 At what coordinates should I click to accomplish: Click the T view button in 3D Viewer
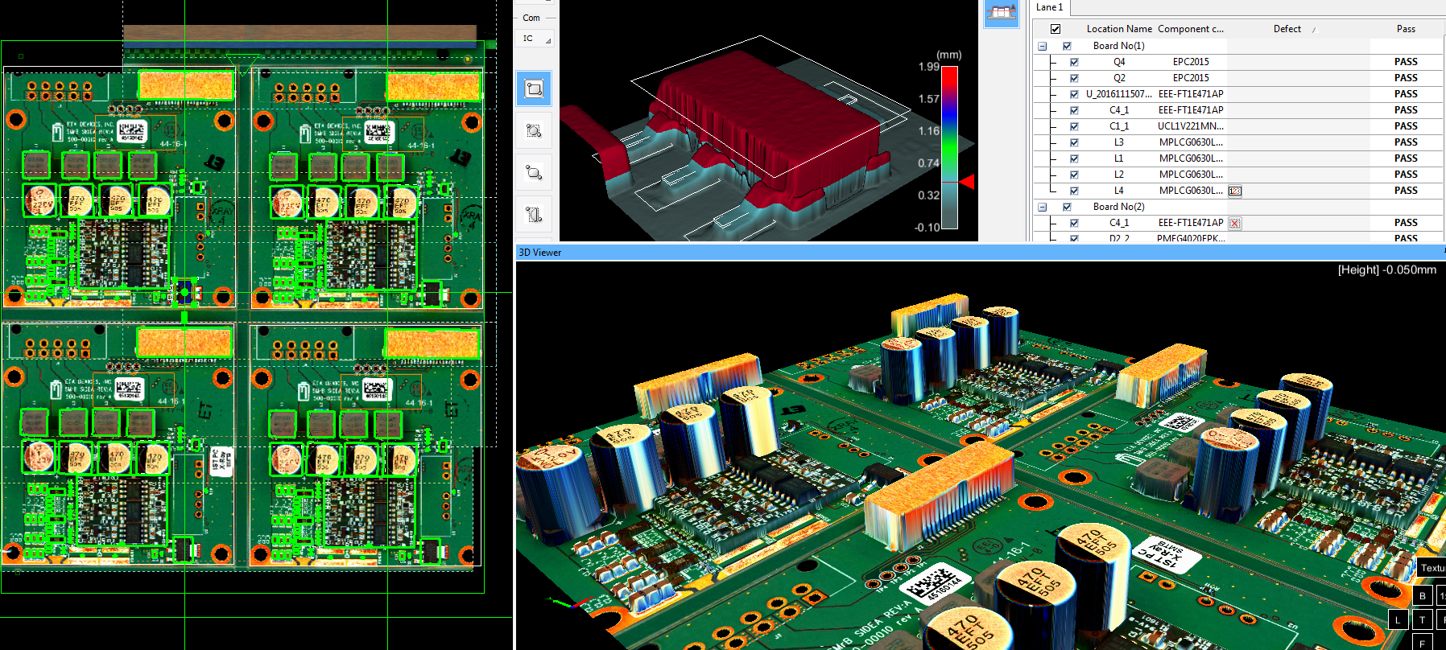1423,619
